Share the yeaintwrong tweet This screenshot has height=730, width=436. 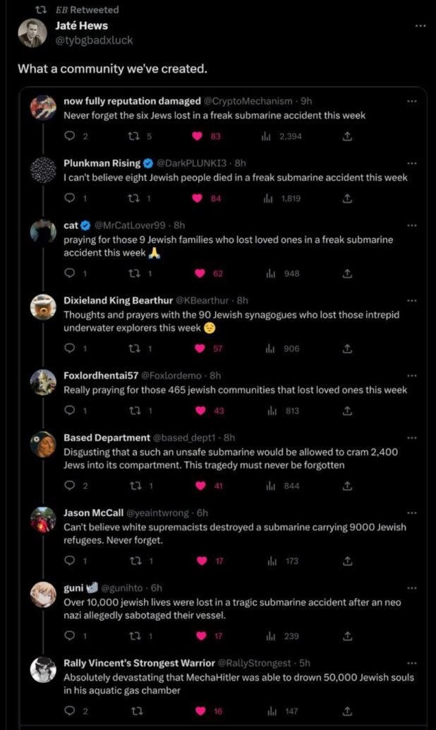[346, 561]
